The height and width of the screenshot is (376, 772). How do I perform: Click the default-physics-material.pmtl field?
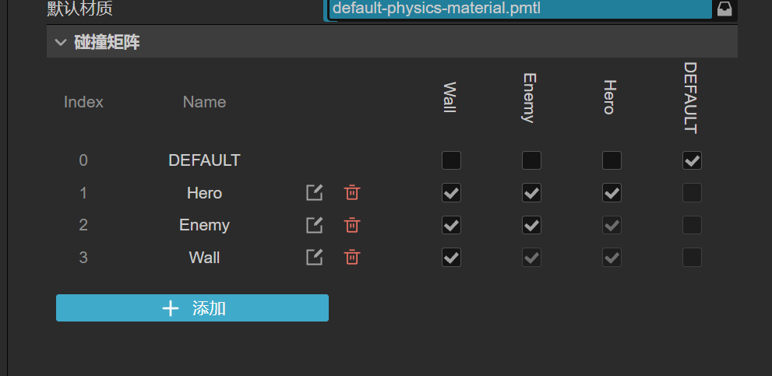520,9
